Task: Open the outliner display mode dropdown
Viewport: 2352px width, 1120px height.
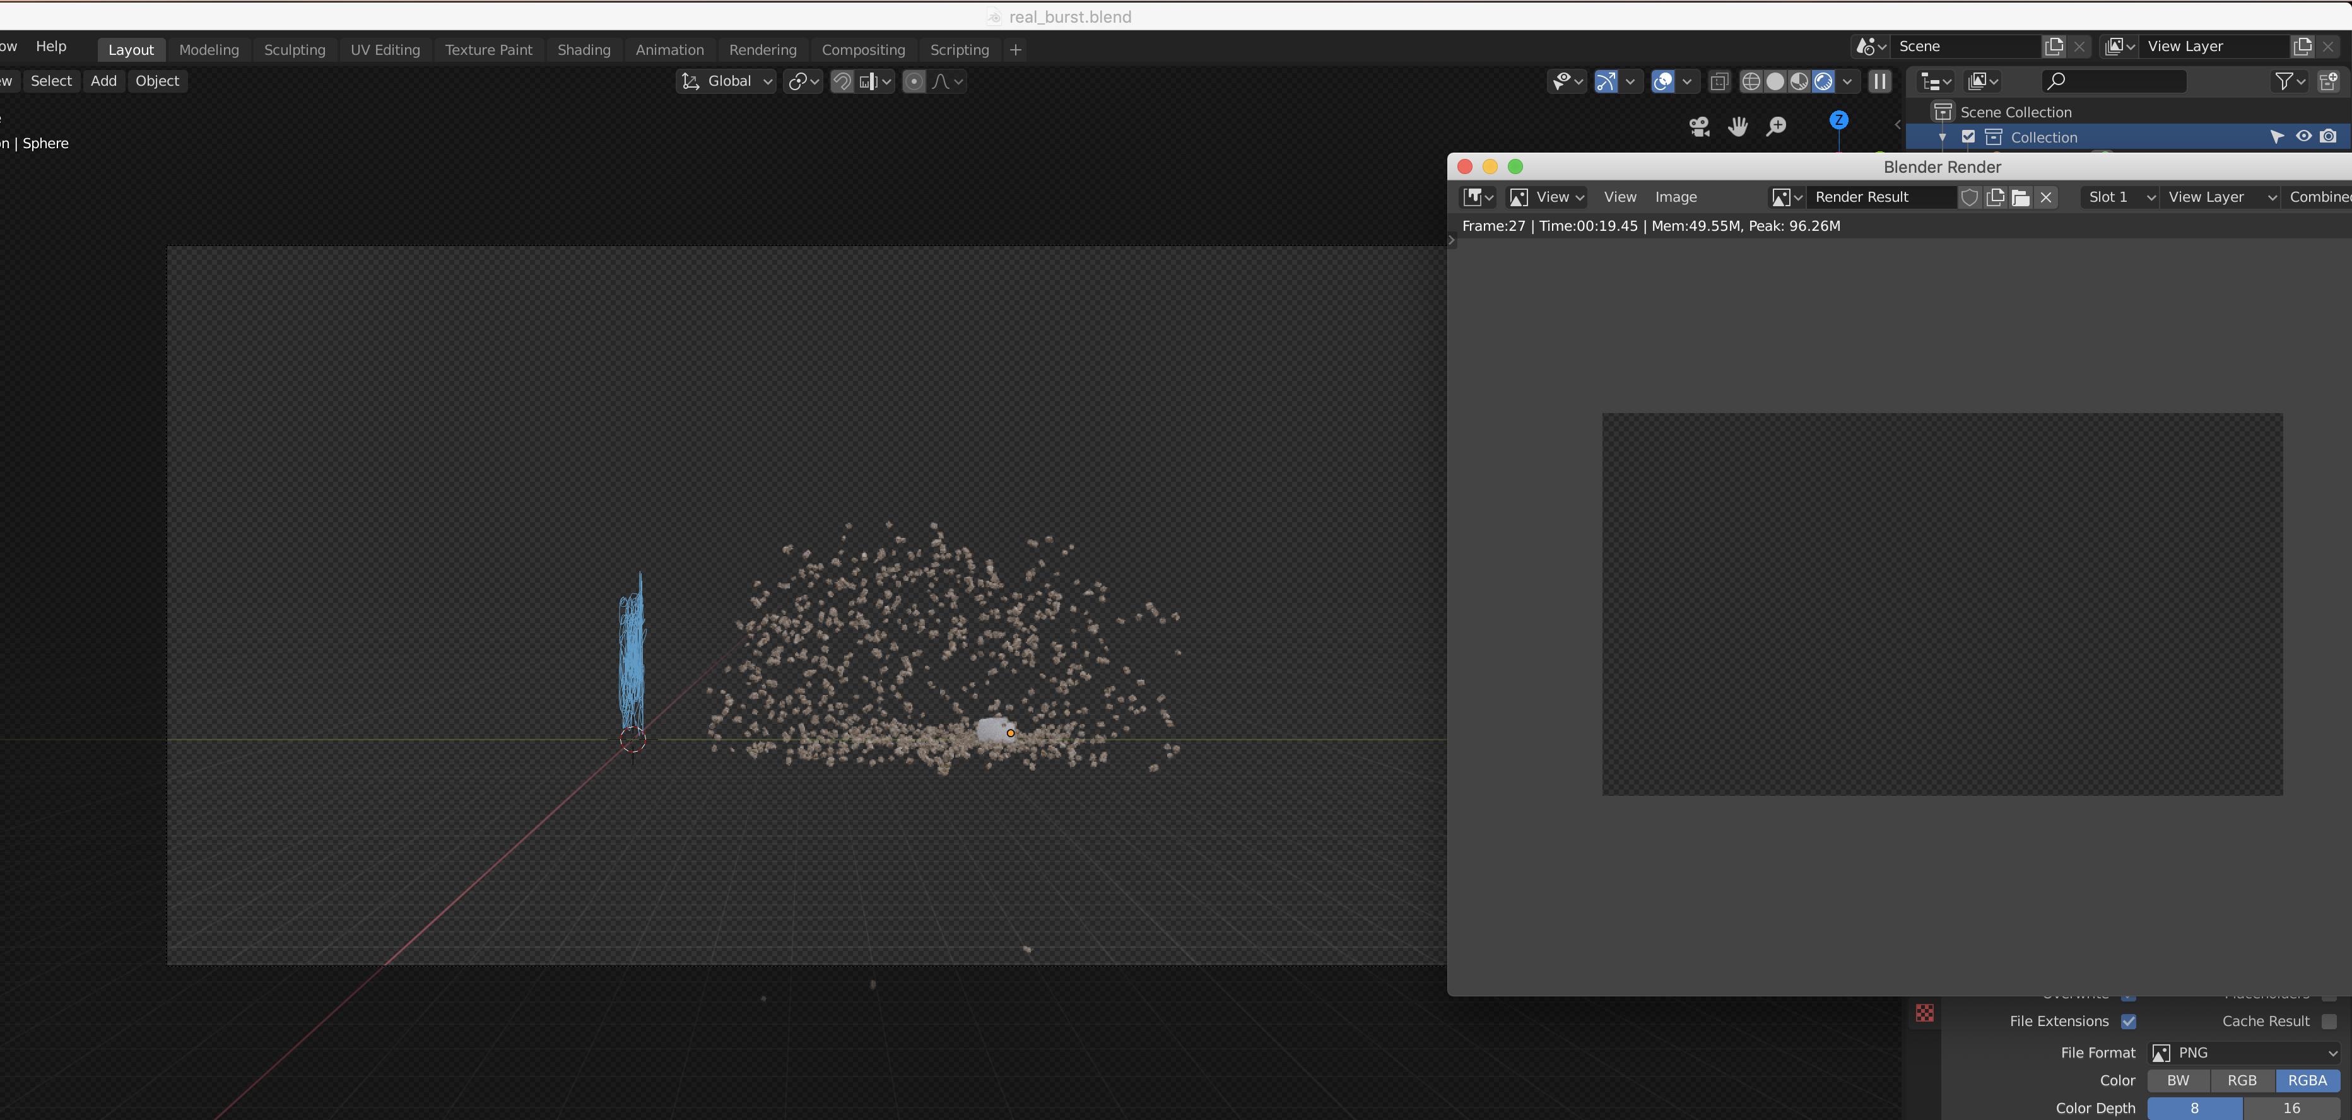Action: (x=1982, y=81)
